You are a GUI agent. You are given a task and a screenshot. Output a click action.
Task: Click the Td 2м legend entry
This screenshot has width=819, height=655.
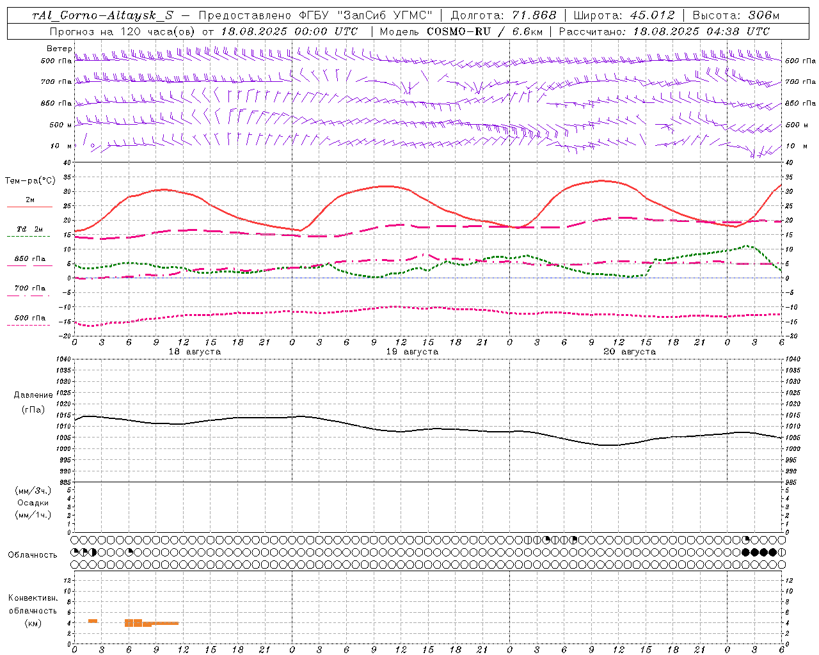pos(29,232)
